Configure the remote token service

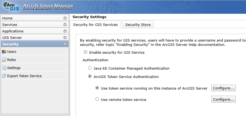pyautogui.click(x=223, y=100)
